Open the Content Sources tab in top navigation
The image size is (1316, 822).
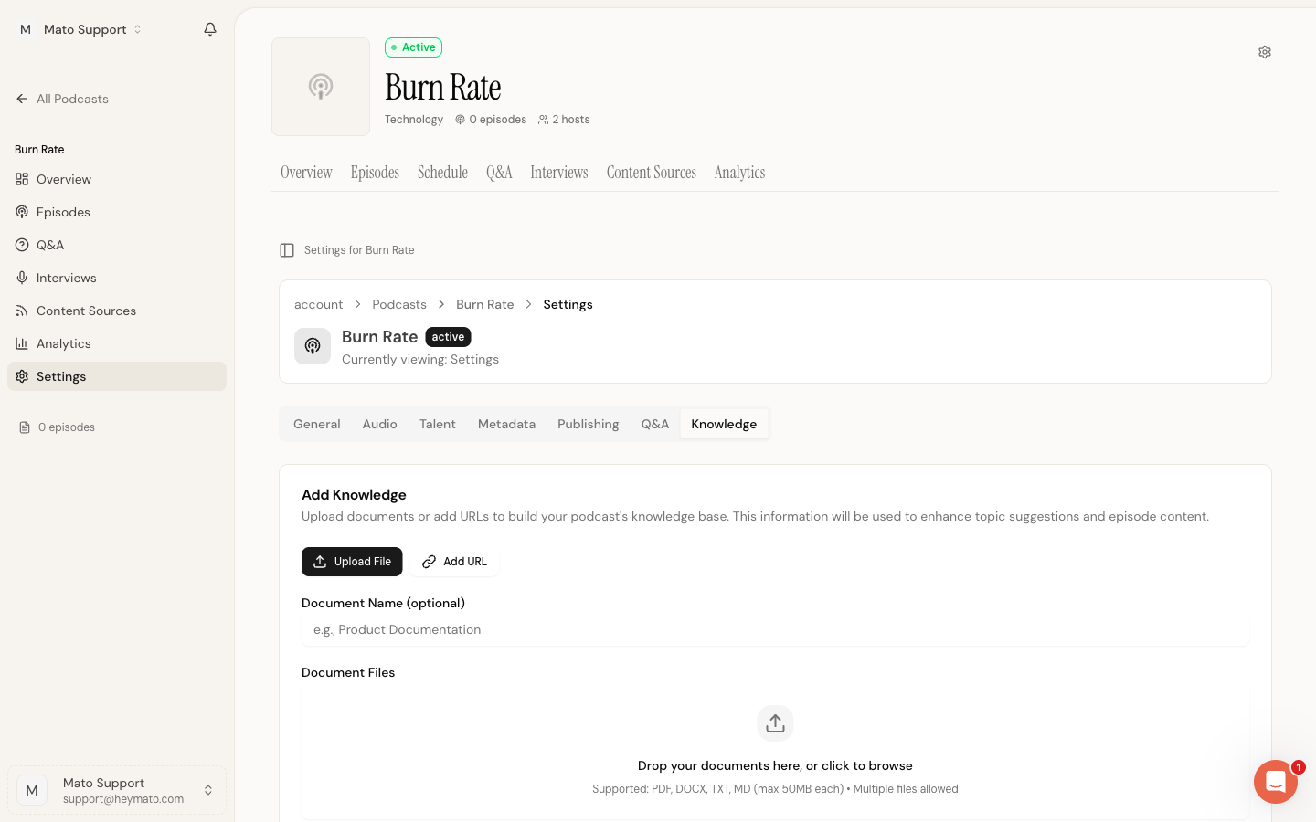pyautogui.click(x=652, y=173)
